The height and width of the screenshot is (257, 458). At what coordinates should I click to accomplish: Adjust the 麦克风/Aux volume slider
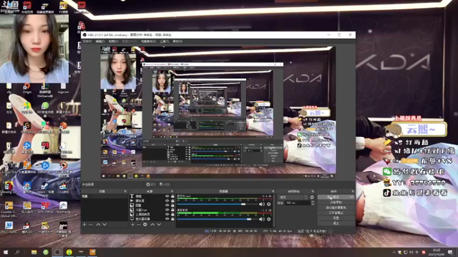pos(218,204)
